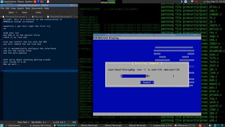This screenshot has height=127, width=225.
Task: Open the Search menu in Pluma
Action: point(20,8)
